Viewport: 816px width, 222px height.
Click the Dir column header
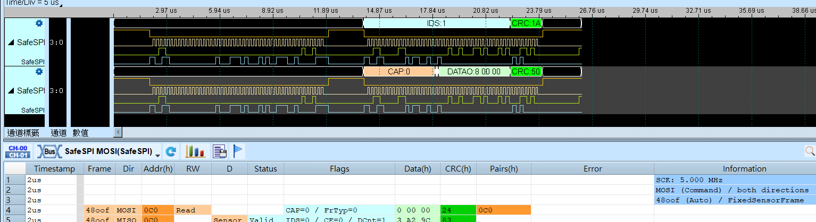point(128,169)
